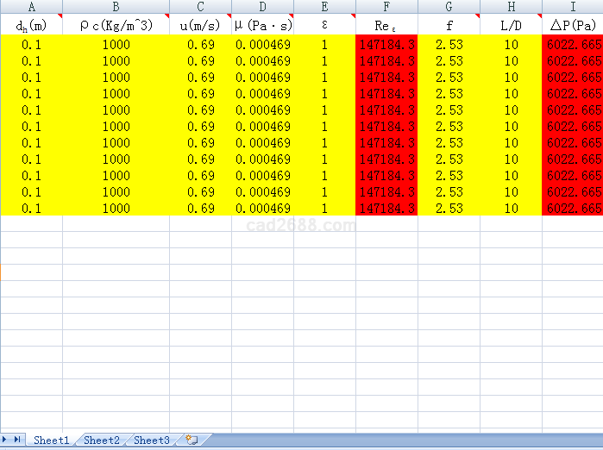Select column D header
The height and width of the screenshot is (450, 603).
click(263, 6)
